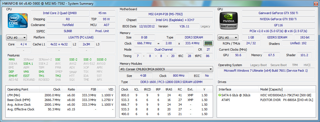Open the GPU #0 selector dropdown

(228, 37)
